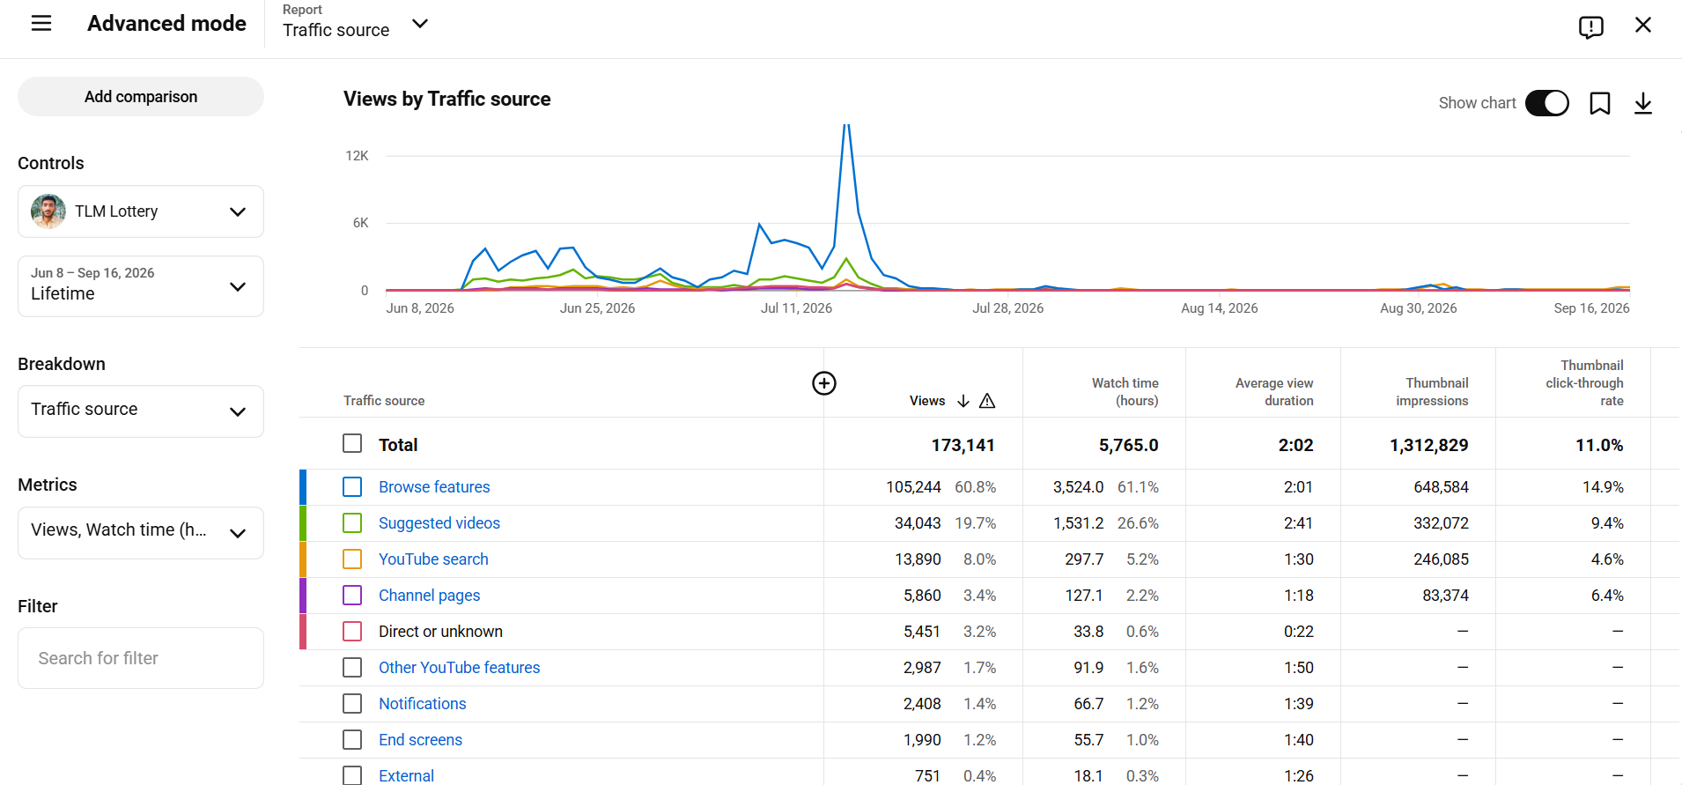Click the YouTube search orange color bar
The height and width of the screenshot is (785, 1682).
[x=303, y=559]
